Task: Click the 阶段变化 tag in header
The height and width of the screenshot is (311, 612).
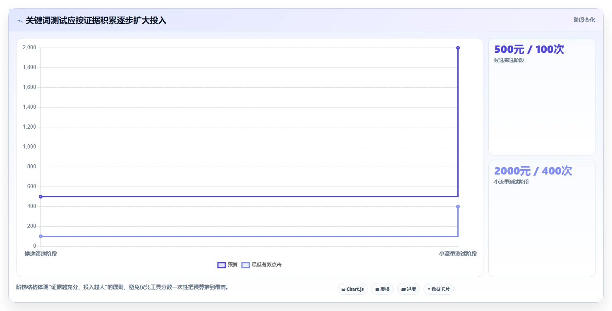Action: [584, 20]
